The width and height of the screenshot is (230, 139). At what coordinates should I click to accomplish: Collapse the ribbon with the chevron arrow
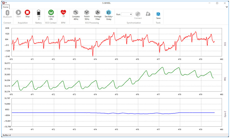pyautogui.click(x=227, y=7)
